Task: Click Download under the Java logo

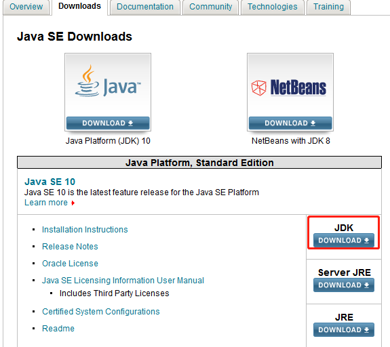Action: tap(108, 123)
